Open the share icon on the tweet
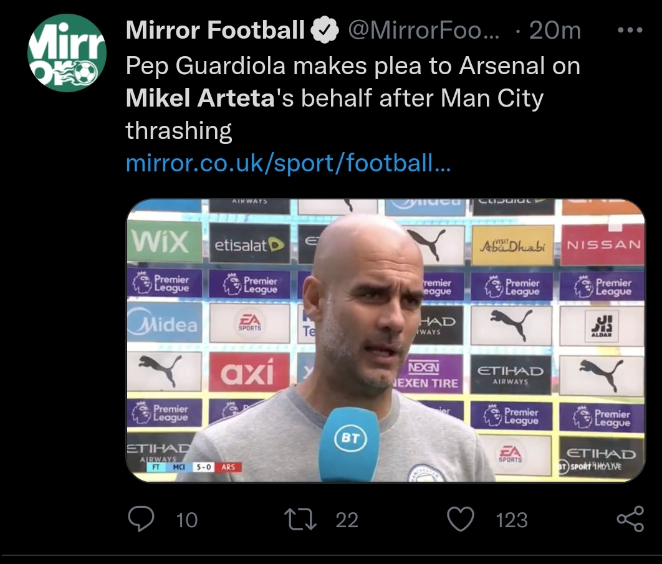The width and height of the screenshot is (662, 564). tap(630, 519)
